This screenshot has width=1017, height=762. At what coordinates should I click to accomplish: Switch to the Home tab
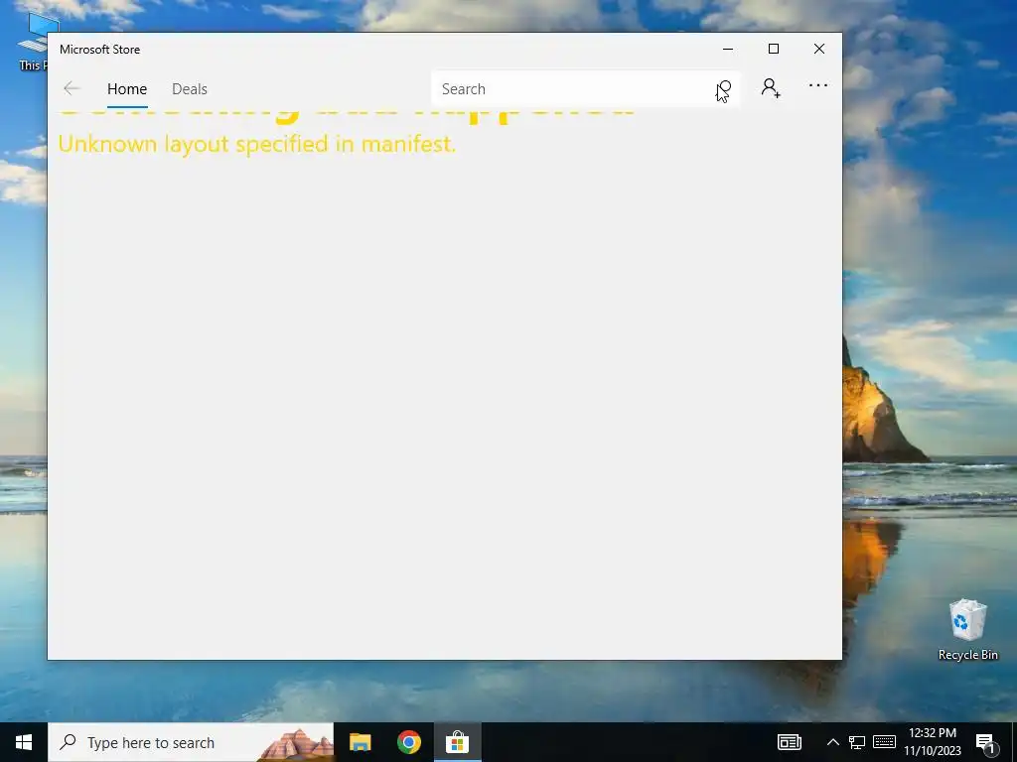click(x=127, y=88)
